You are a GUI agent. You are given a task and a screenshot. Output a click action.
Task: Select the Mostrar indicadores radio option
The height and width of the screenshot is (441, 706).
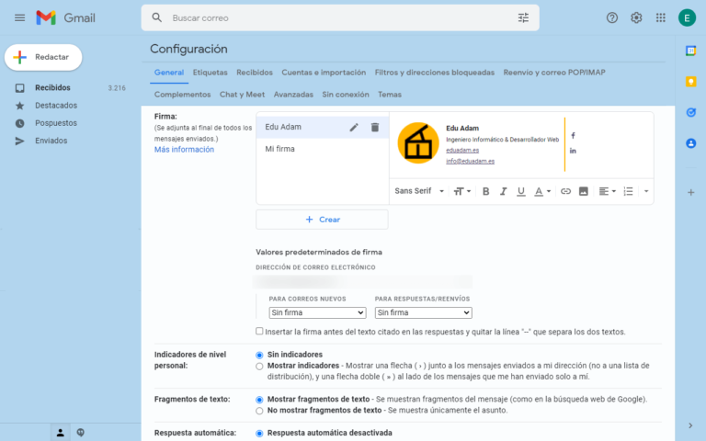pyautogui.click(x=259, y=366)
